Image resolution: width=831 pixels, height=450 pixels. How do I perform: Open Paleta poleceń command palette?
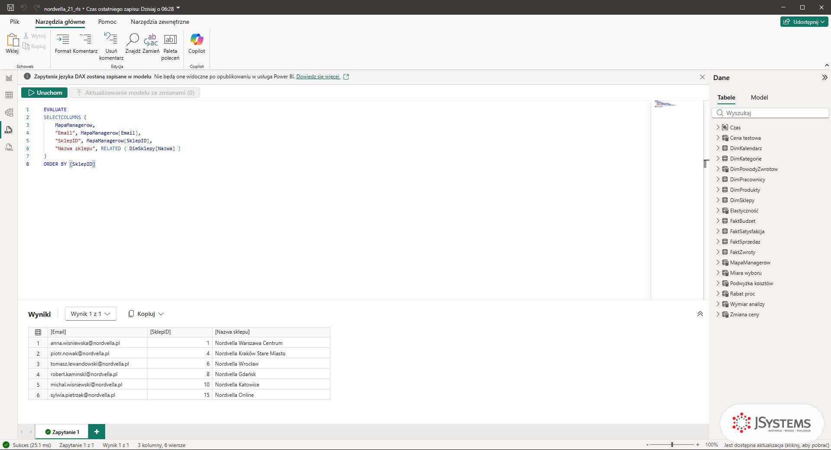[x=171, y=46]
